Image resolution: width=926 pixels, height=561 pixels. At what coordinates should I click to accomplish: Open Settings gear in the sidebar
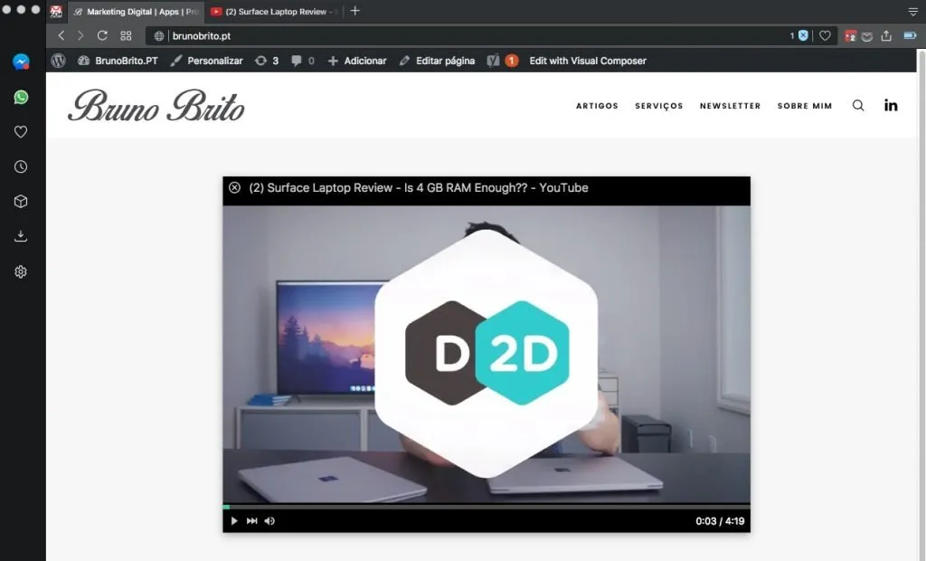point(21,271)
